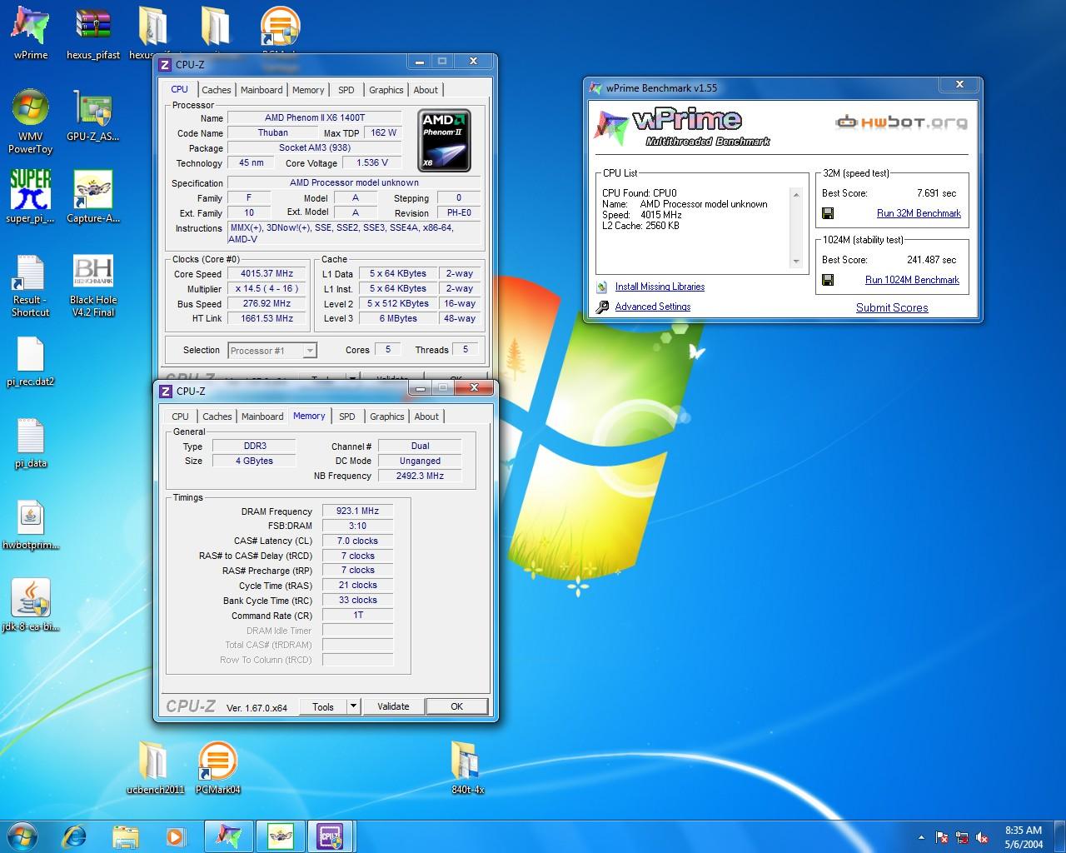Click OK in the lower CPU-Z window
The image size is (1066, 853).
click(456, 706)
